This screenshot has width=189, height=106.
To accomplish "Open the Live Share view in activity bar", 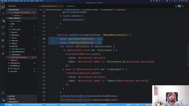I will point(3,47).
